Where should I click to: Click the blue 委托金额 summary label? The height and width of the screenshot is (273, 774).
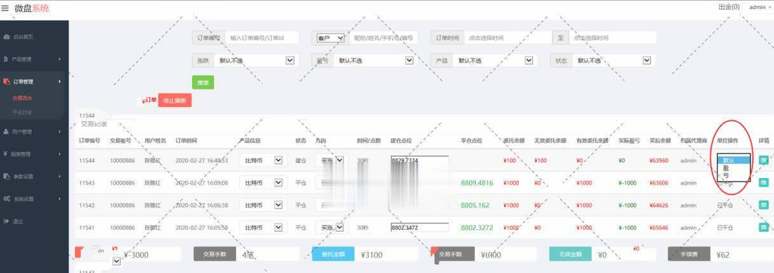click(333, 254)
